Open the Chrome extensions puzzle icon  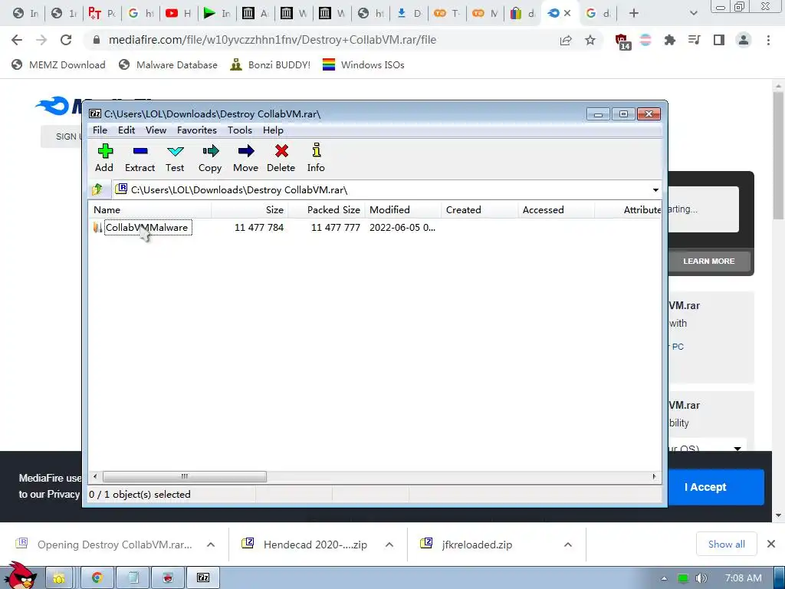click(x=669, y=40)
